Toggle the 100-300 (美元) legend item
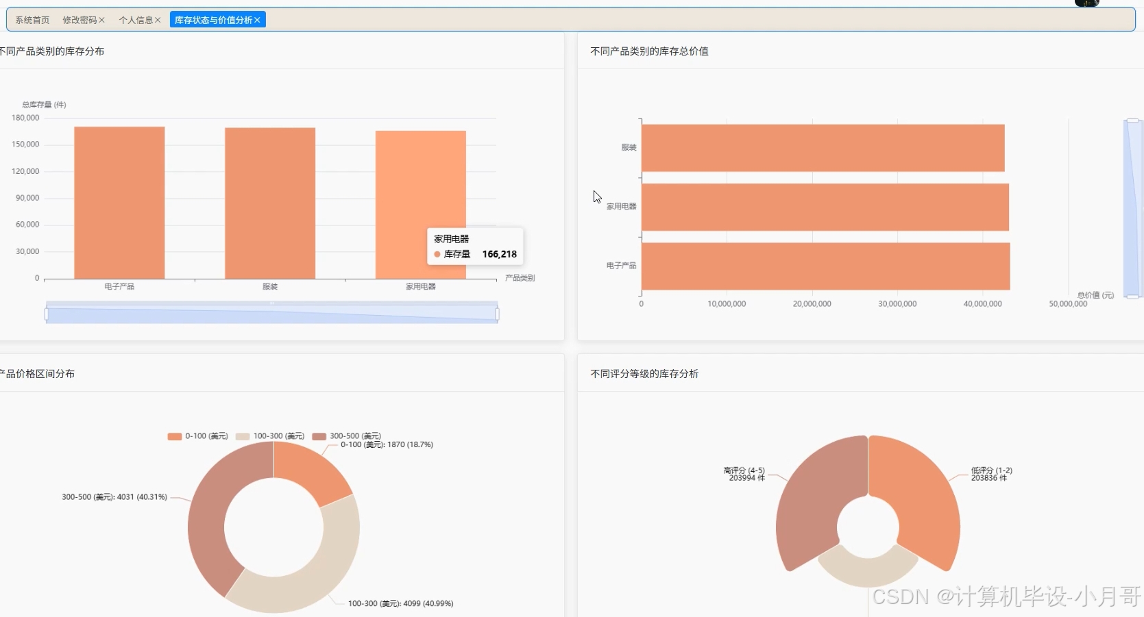1144x617 pixels. click(x=269, y=436)
